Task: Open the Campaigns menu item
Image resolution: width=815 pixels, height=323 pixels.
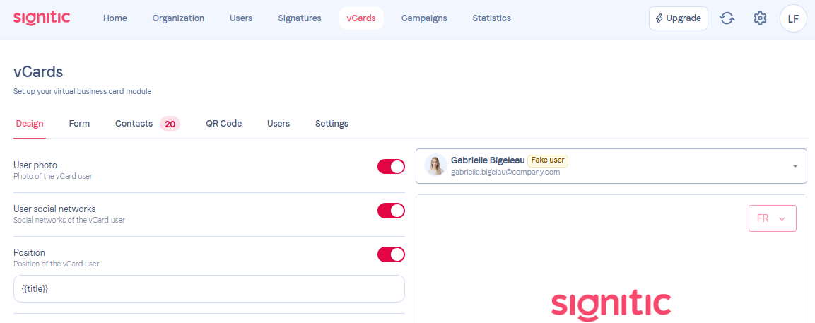Action: tap(424, 18)
